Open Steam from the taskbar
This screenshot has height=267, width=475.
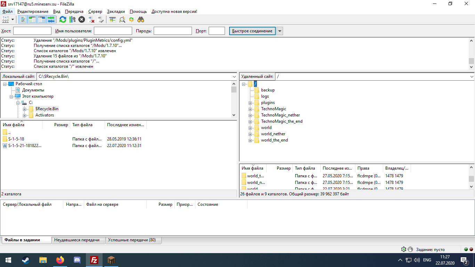pyautogui.click(x=26, y=260)
